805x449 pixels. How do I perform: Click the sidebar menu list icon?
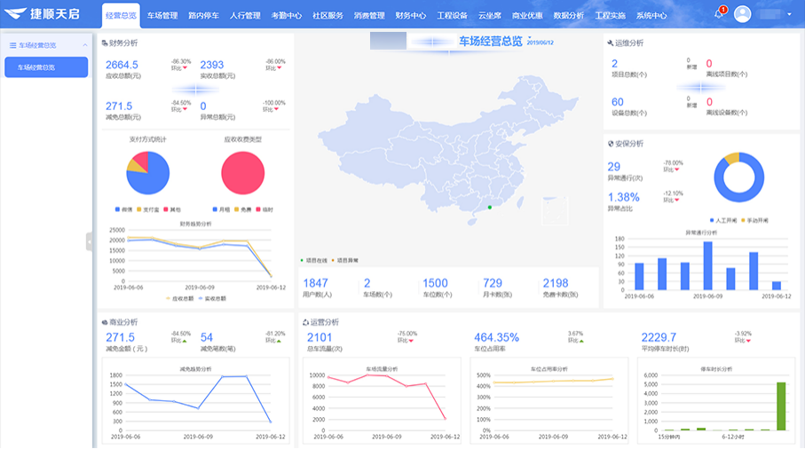click(x=12, y=45)
